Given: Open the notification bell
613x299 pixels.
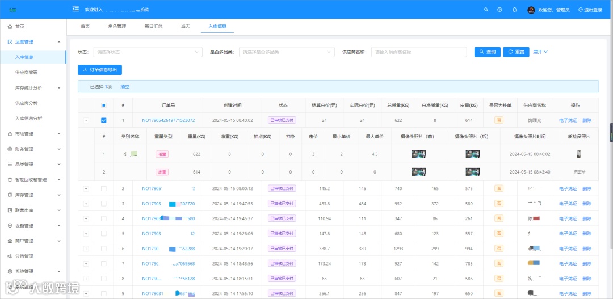Looking at the screenshot, I should pos(514,10).
